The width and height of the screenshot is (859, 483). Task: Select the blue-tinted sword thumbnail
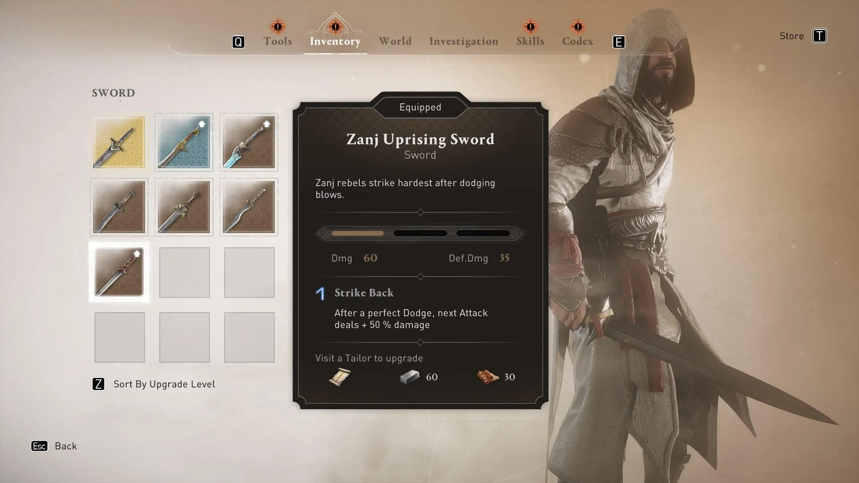[x=183, y=141]
